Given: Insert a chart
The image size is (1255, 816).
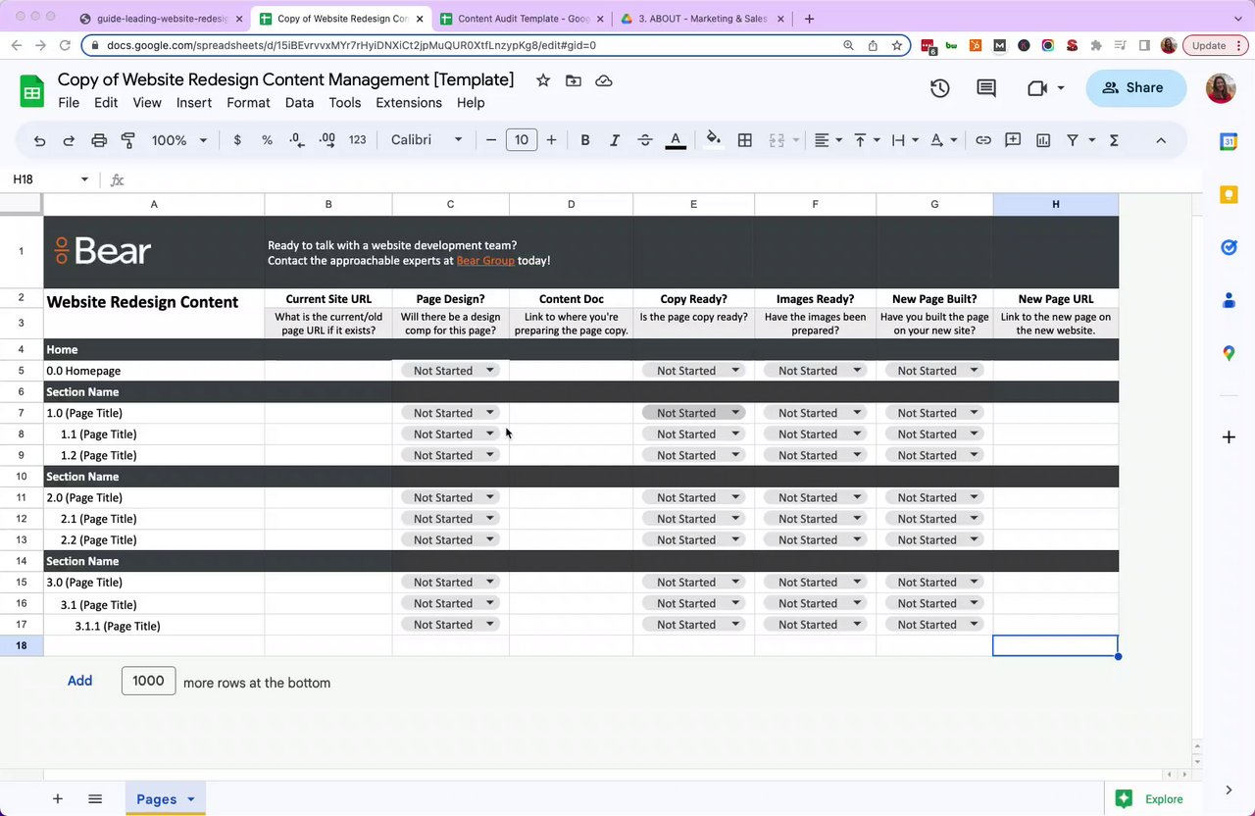Looking at the screenshot, I should 1043,140.
